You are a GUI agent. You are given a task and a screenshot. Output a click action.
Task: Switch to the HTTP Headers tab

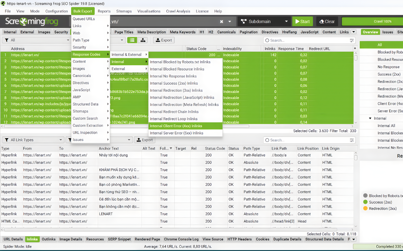pos(239,239)
